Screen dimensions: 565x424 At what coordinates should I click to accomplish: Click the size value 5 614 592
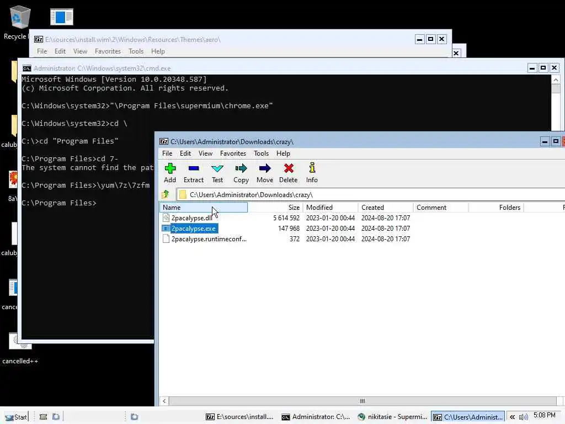tap(286, 218)
